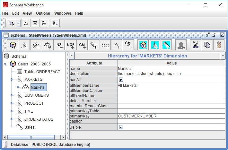
Task: Click the Preferences checklist toolbar icon
Action: click(x=56, y=23)
